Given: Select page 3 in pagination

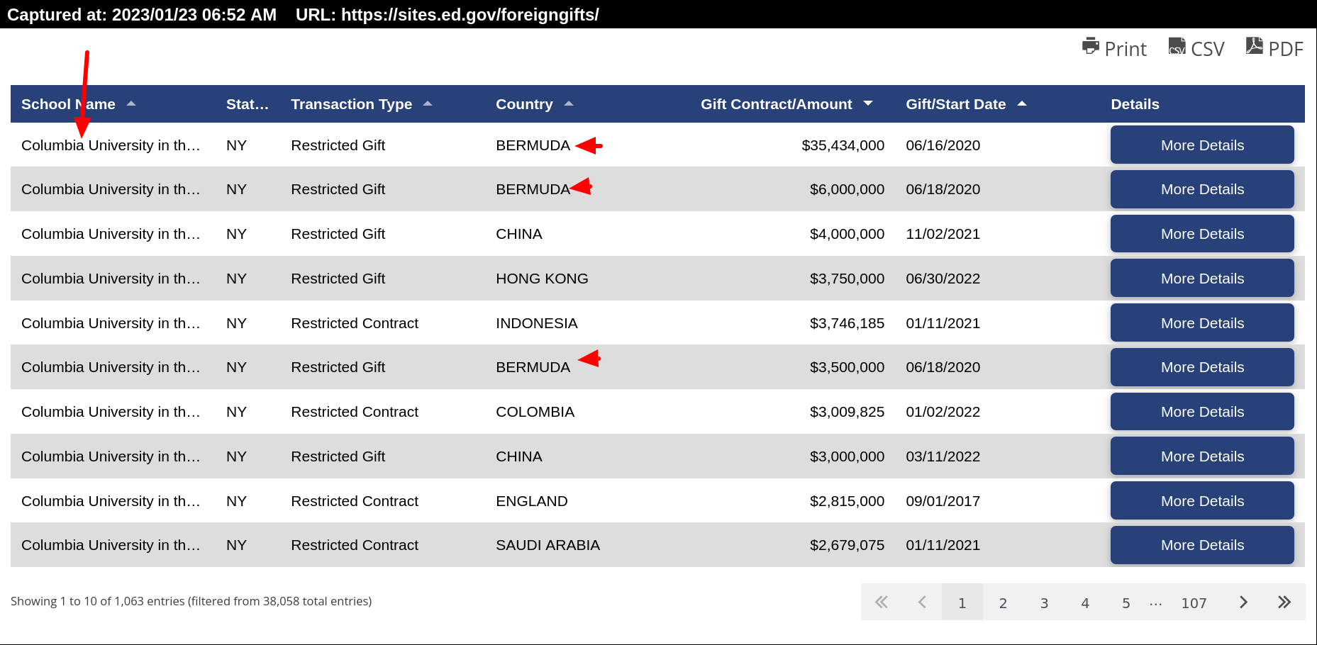Looking at the screenshot, I should click(x=1044, y=602).
